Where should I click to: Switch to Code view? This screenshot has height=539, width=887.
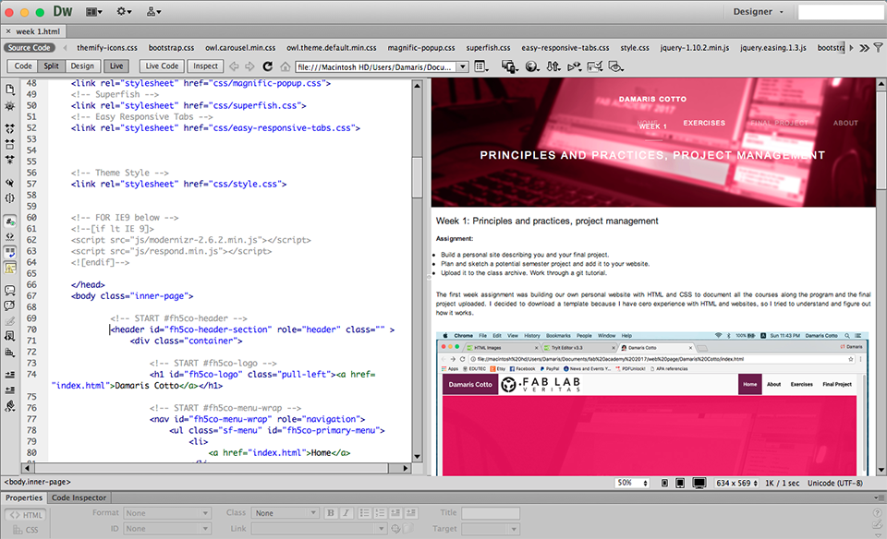(x=22, y=66)
